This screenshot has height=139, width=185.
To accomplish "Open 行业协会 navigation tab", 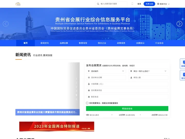I will coord(159,43).
